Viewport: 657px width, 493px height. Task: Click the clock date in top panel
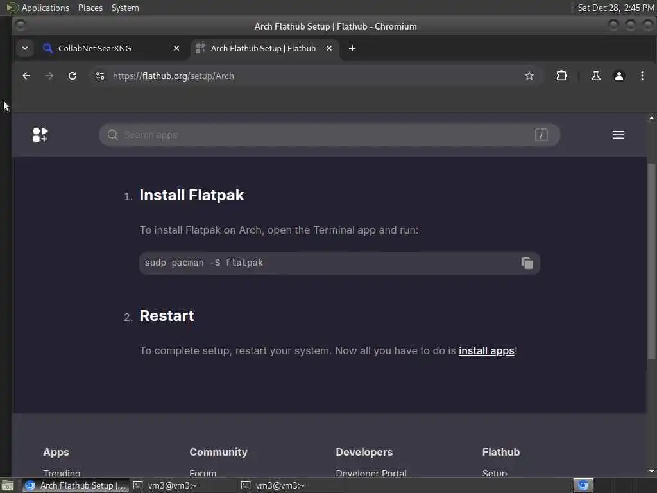pyautogui.click(x=615, y=8)
